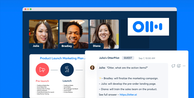Image resolution: width=194 pixels, height=98 pixels.
Task: Click the GUEST badge
Action: tap(128, 58)
